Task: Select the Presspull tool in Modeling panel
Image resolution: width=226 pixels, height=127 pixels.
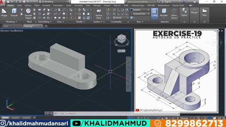Action: tap(22, 14)
